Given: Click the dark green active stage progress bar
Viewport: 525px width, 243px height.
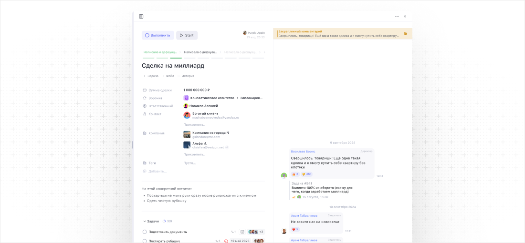Looking at the screenshot, I should [176, 58].
